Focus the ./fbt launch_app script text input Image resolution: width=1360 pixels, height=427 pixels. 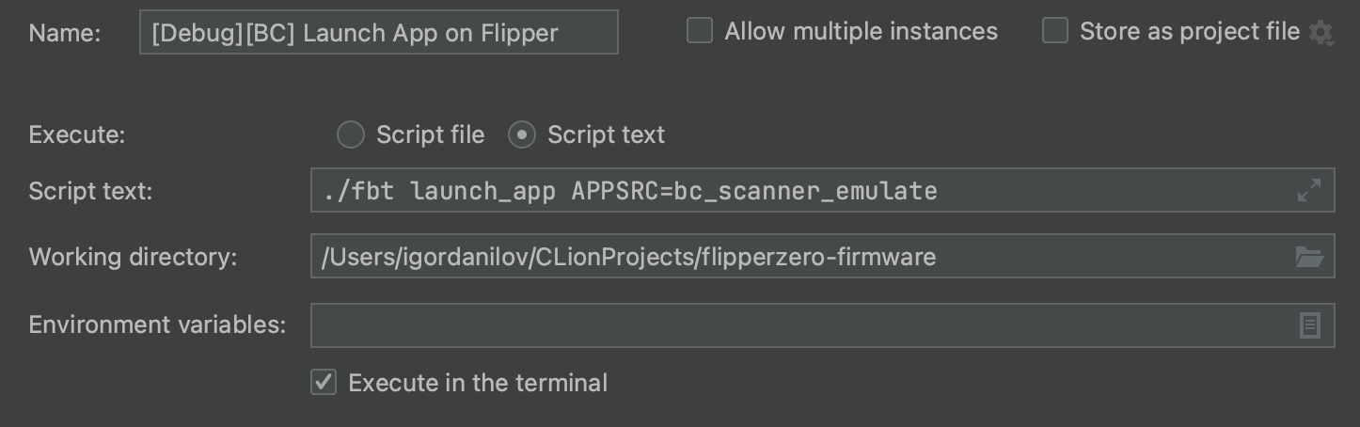pyautogui.click(x=799, y=191)
